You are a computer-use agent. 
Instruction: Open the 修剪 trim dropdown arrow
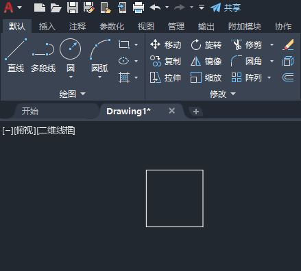[x=272, y=44]
